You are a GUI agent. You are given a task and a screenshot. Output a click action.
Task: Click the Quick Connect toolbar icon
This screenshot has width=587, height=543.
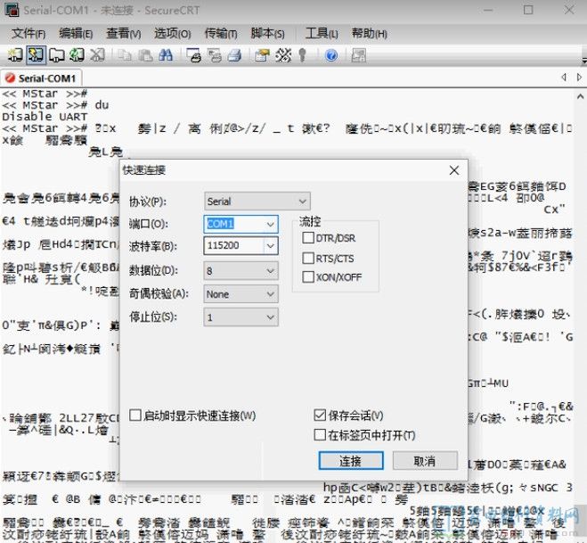(x=35, y=55)
